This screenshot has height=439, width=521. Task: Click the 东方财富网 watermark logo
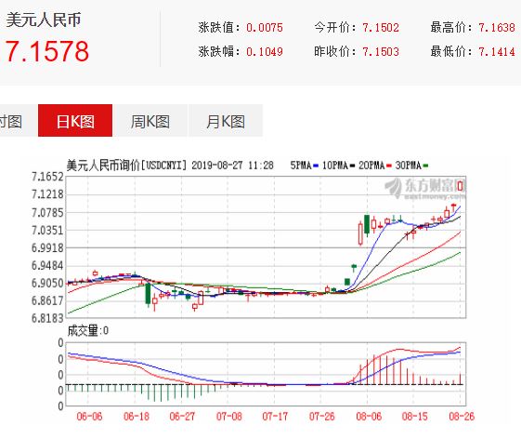[x=425, y=188]
